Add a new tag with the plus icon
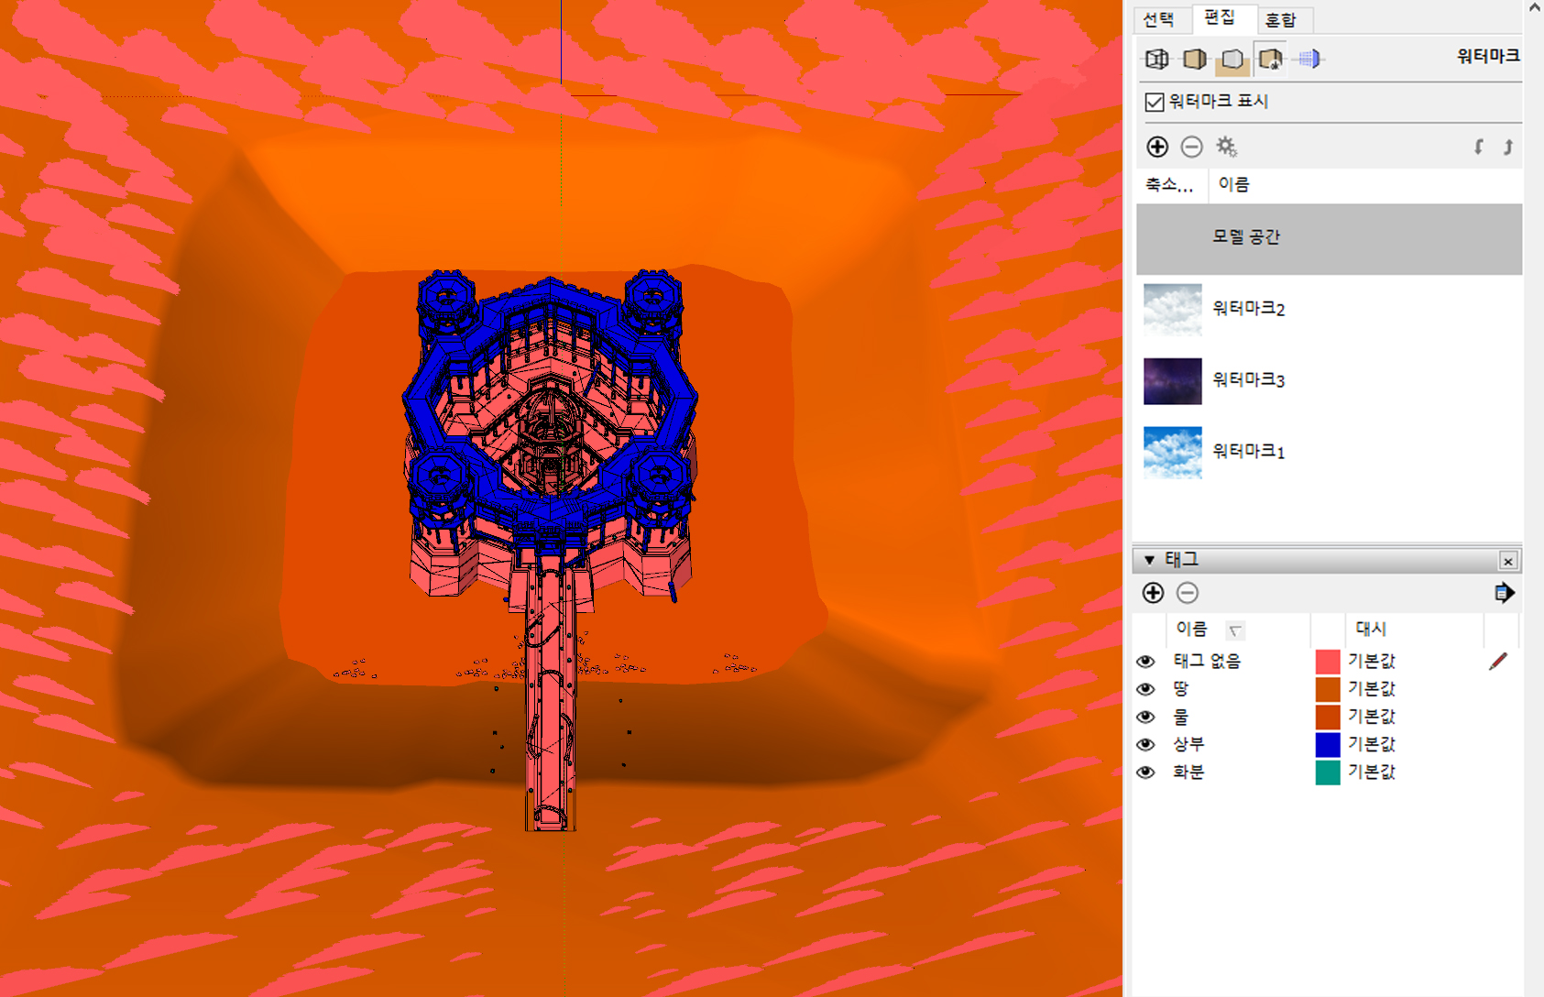Image resolution: width=1544 pixels, height=997 pixels. (x=1153, y=593)
